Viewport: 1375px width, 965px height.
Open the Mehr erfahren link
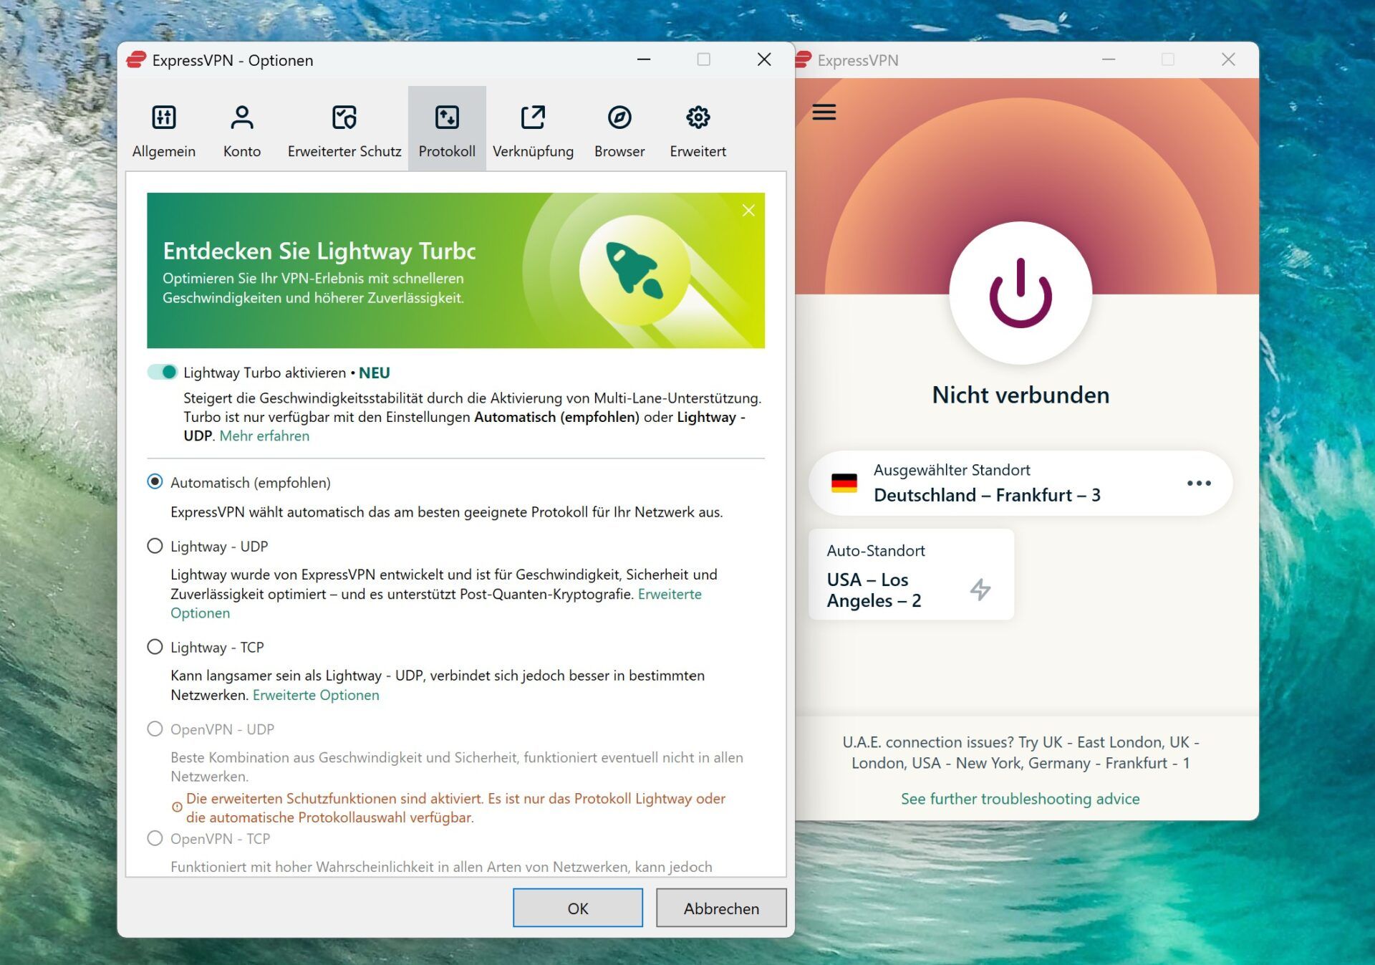tap(264, 436)
